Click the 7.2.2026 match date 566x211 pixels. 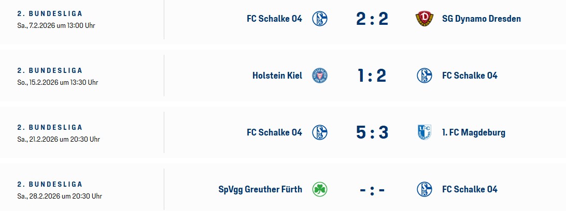point(56,25)
